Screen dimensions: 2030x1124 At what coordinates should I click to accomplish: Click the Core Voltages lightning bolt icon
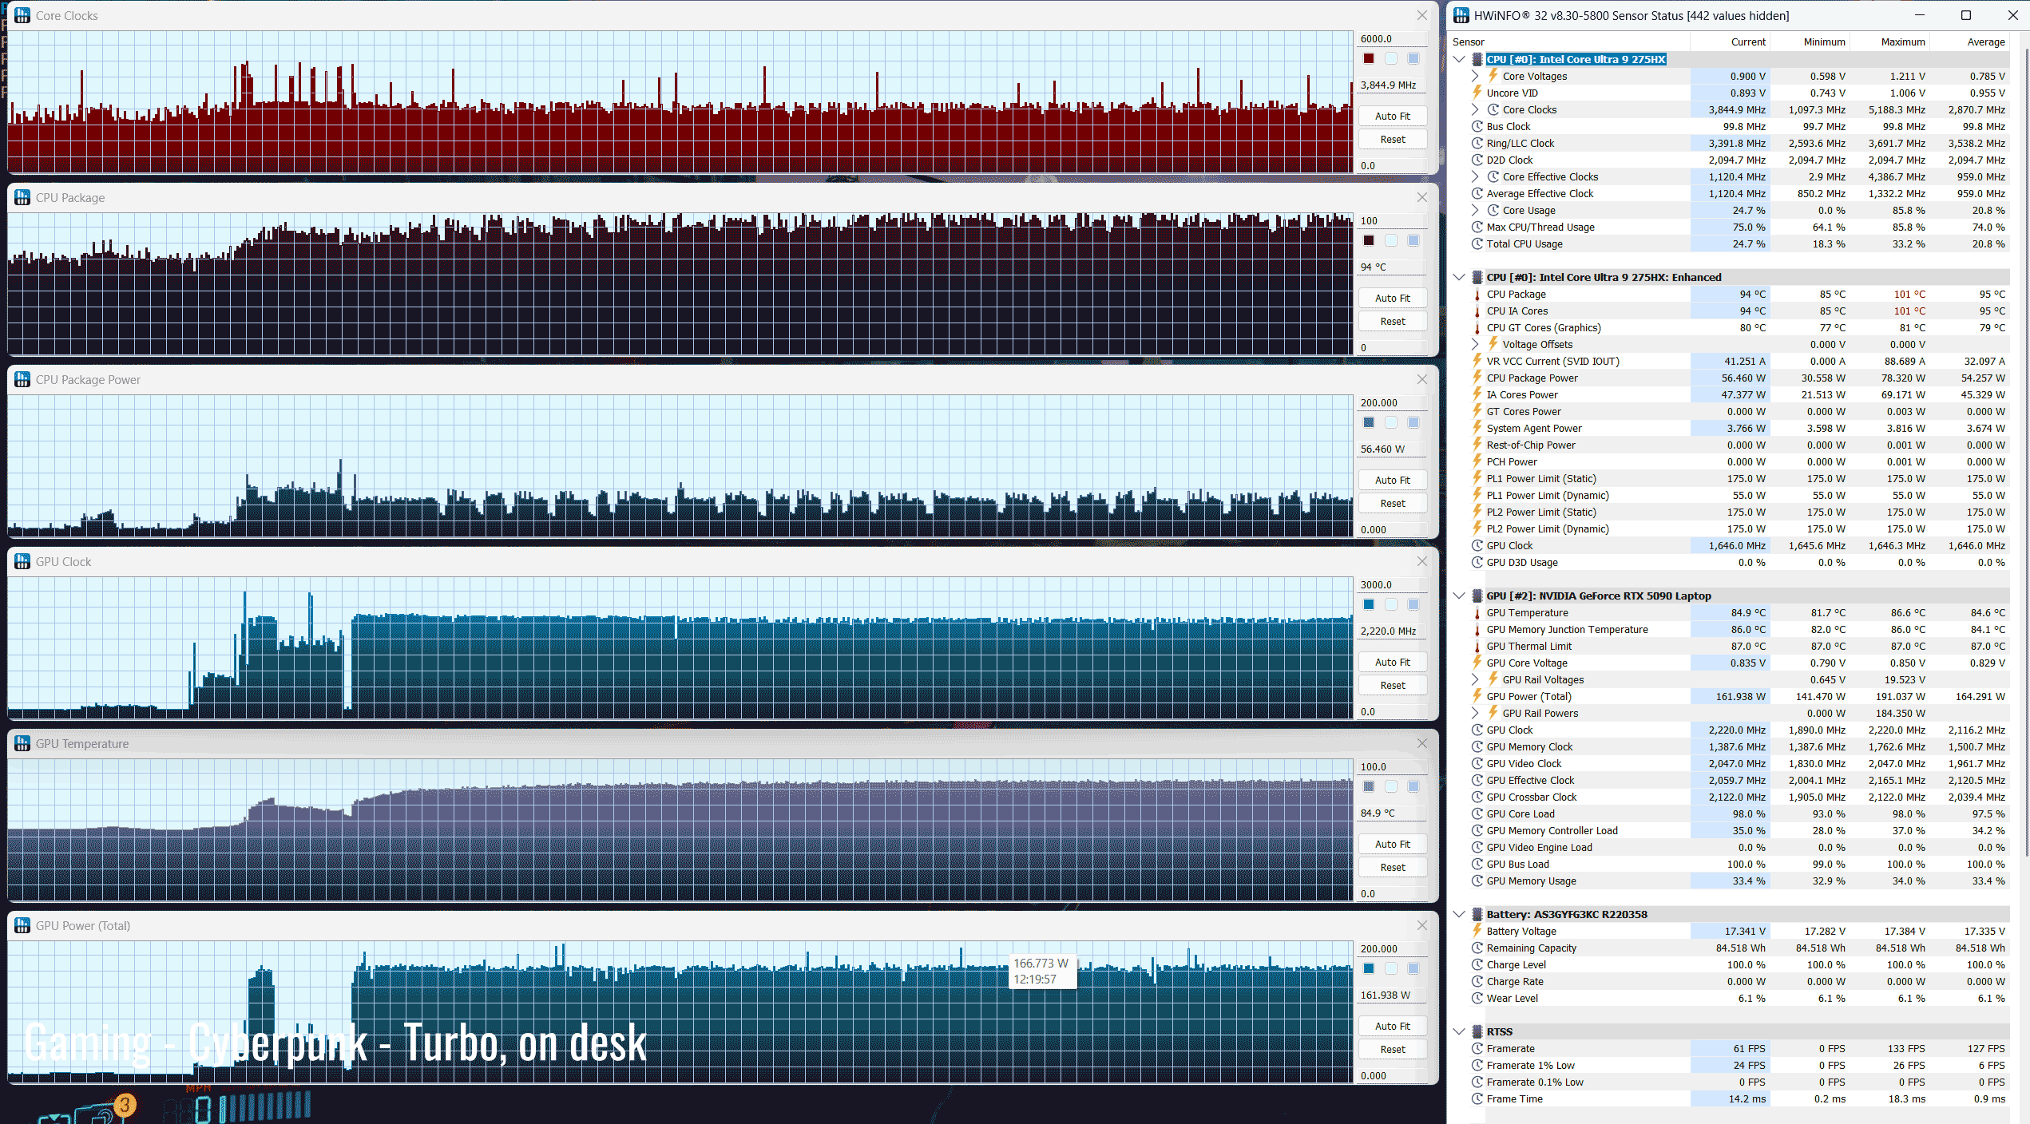point(1493,76)
